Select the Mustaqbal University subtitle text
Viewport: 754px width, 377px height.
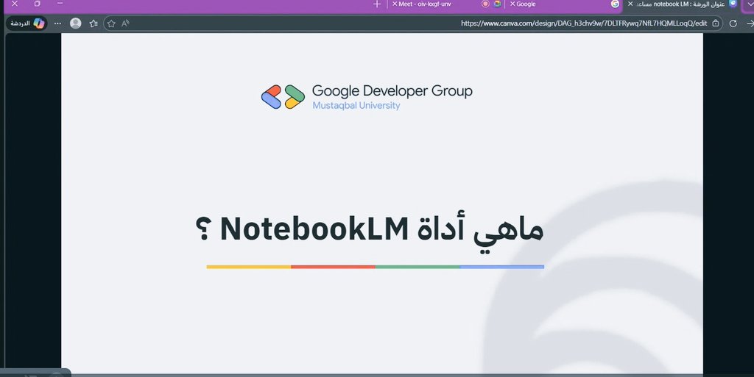pos(356,106)
